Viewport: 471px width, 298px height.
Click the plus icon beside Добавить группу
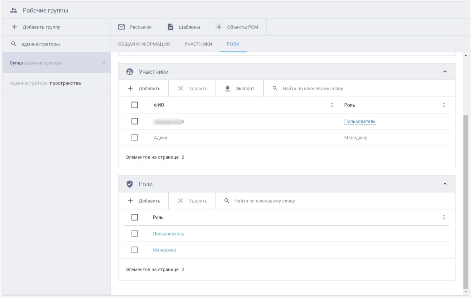[14, 27]
